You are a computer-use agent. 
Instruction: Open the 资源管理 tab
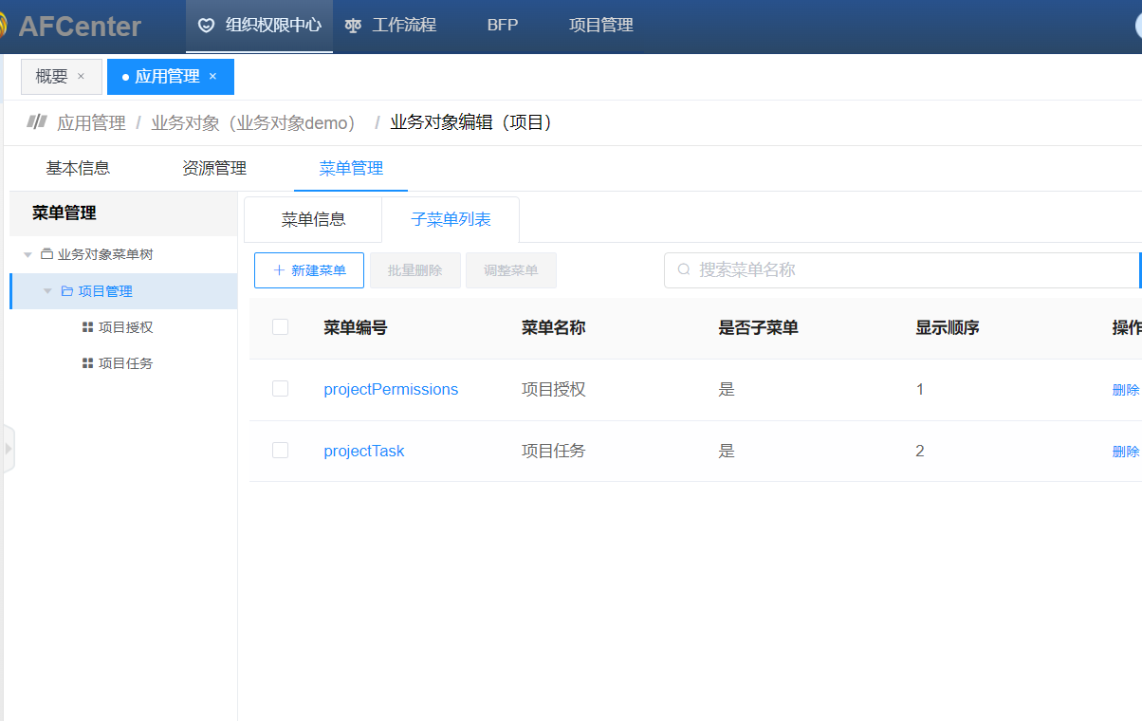click(x=213, y=169)
